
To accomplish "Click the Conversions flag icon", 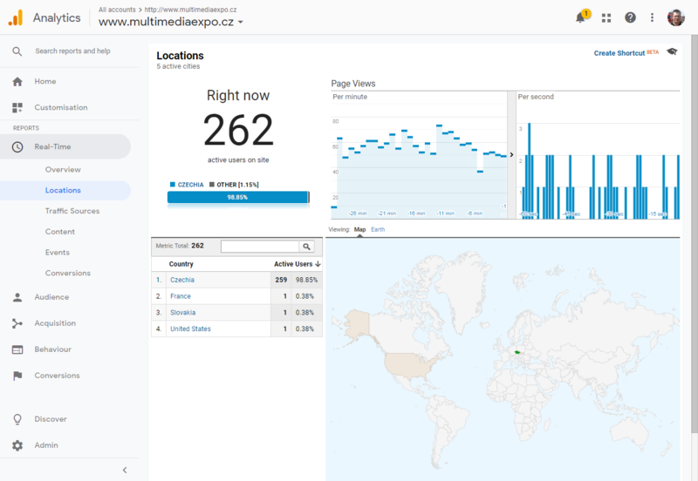I will (x=17, y=376).
